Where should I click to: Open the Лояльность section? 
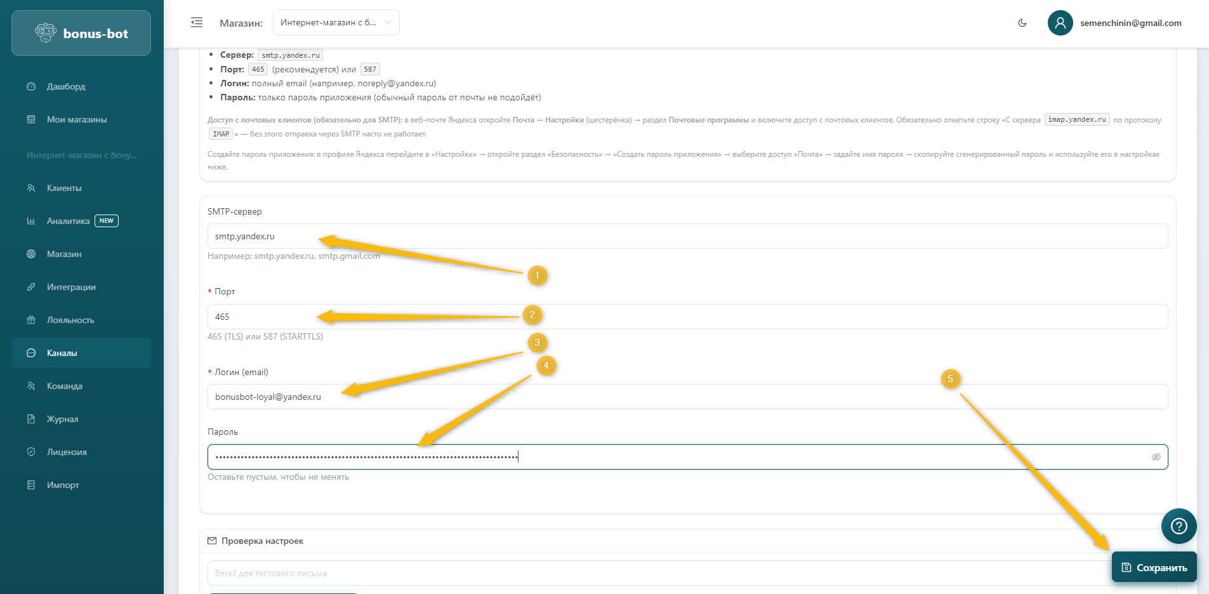70,320
